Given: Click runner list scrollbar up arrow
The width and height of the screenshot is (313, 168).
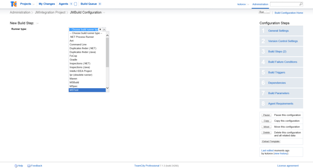Looking at the screenshot, I should tap(107, 35).
